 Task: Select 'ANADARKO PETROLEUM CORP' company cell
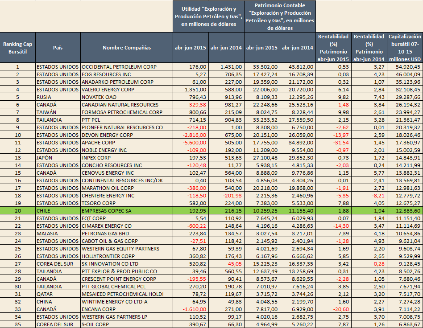pyautogui.click(x=127, y=82)
